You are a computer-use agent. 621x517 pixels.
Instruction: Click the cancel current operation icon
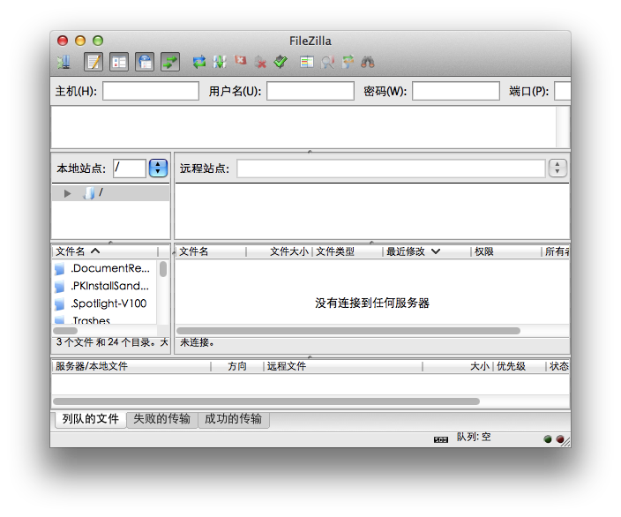(240, 62)
